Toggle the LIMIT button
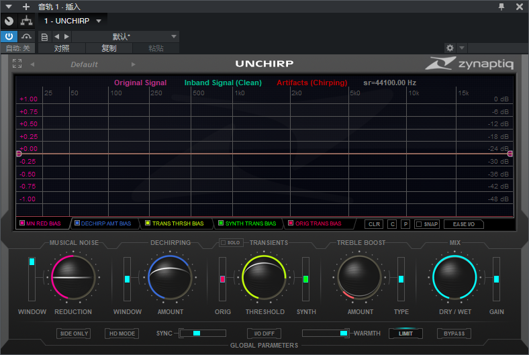Viewport: 529px width, 355px height. click(x=405, y=334)
